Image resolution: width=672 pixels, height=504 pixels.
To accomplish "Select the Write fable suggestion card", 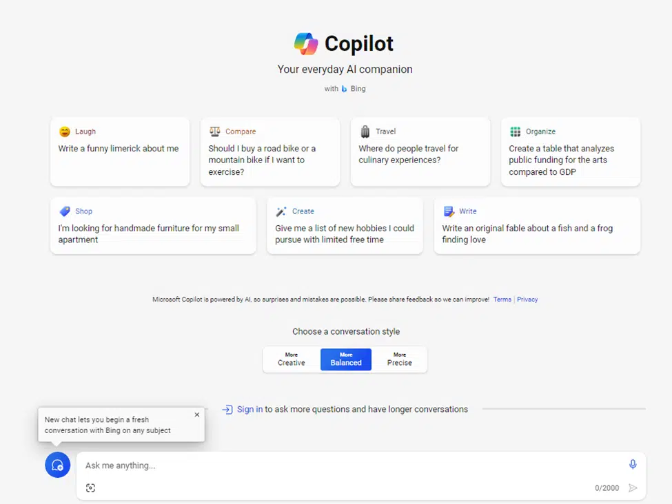I will pyautogui.click(x=537, y=226).
